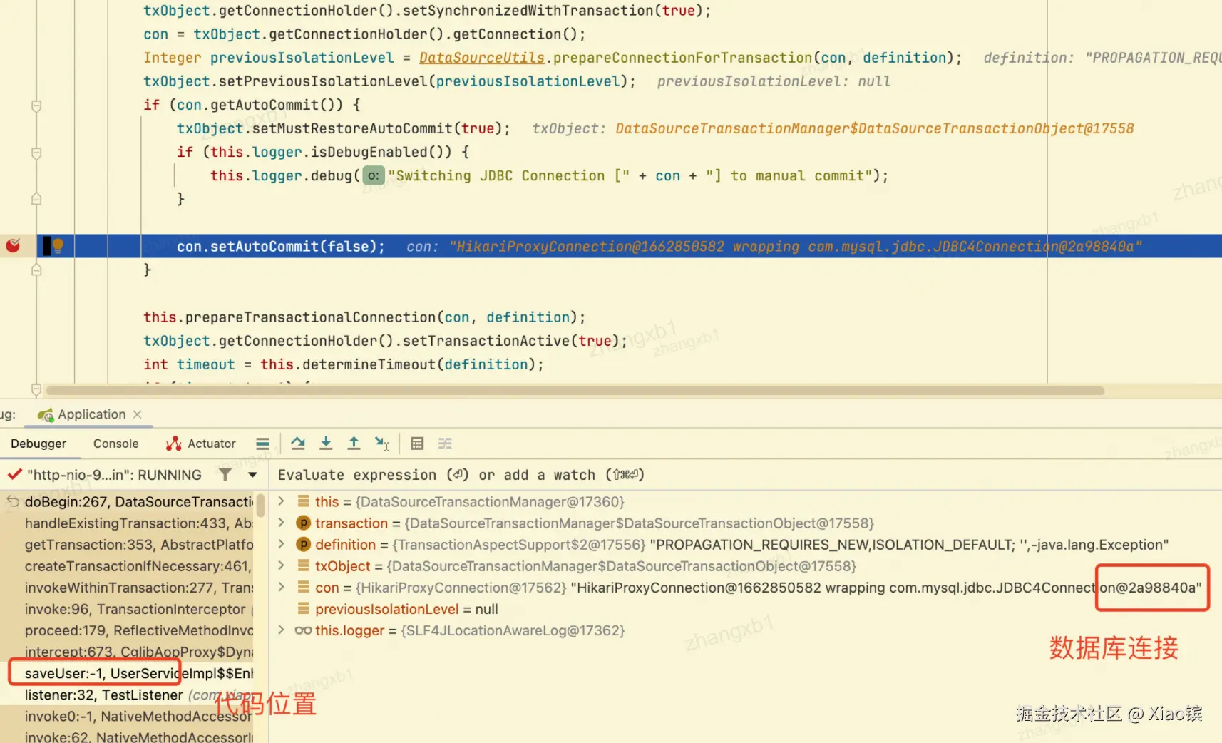1222x743 pixels.
Task: Close the Application debug tab
Action: coord(138,414)
